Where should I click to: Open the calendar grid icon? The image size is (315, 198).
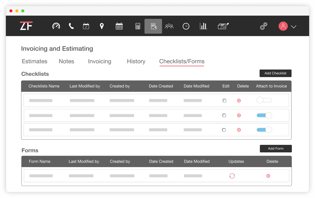pyautogui.click(x=119, y=26)
